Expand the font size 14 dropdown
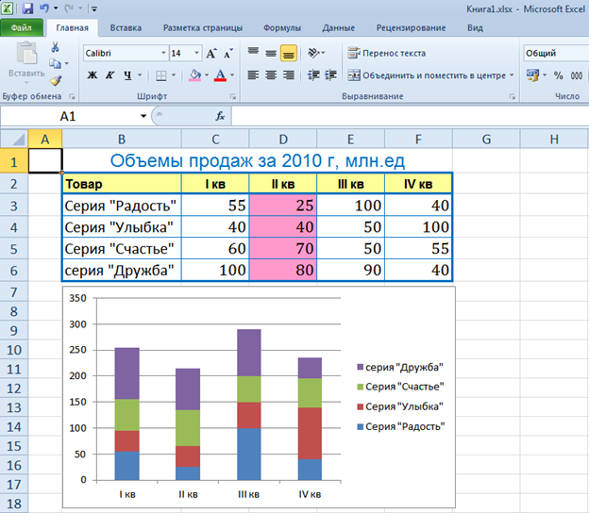This screenshot has width=589, height=513. (x=195, y=54)
